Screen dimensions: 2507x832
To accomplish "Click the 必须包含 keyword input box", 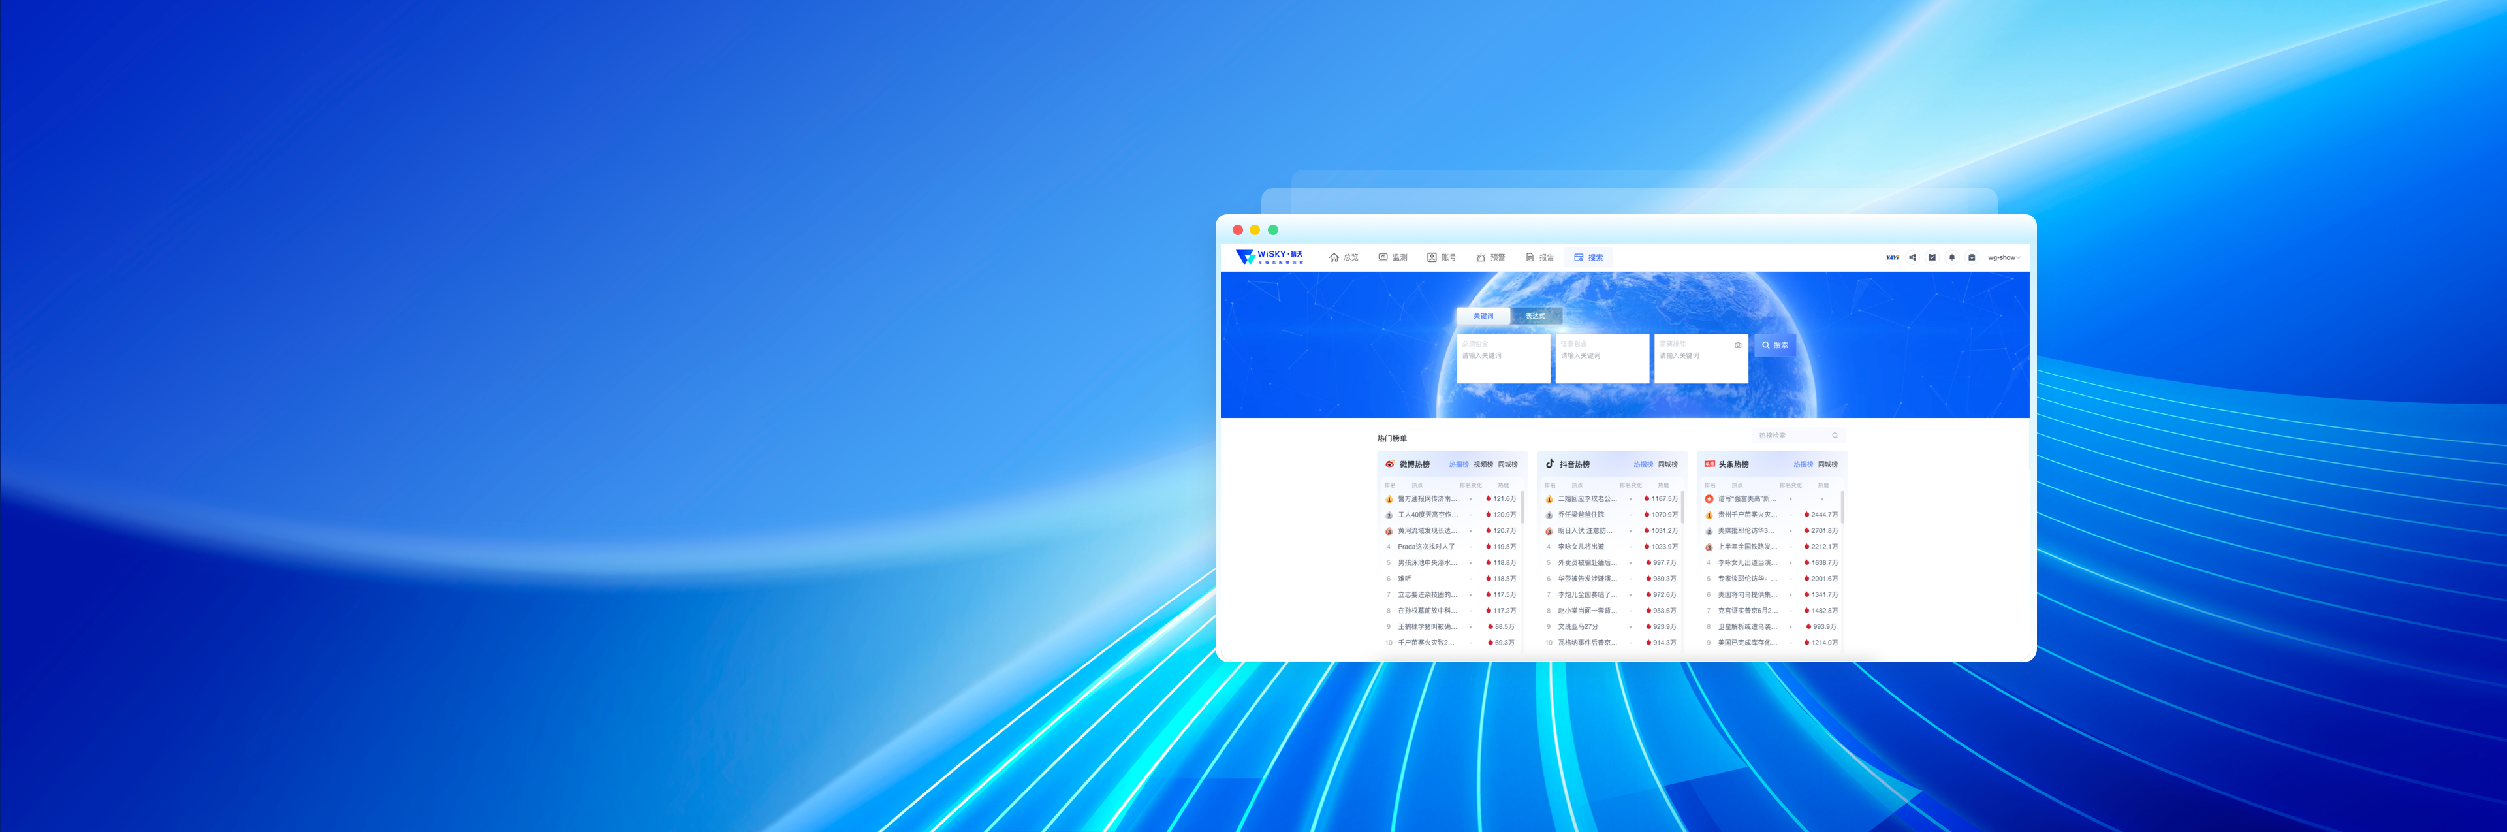I will coord(1503,358).
